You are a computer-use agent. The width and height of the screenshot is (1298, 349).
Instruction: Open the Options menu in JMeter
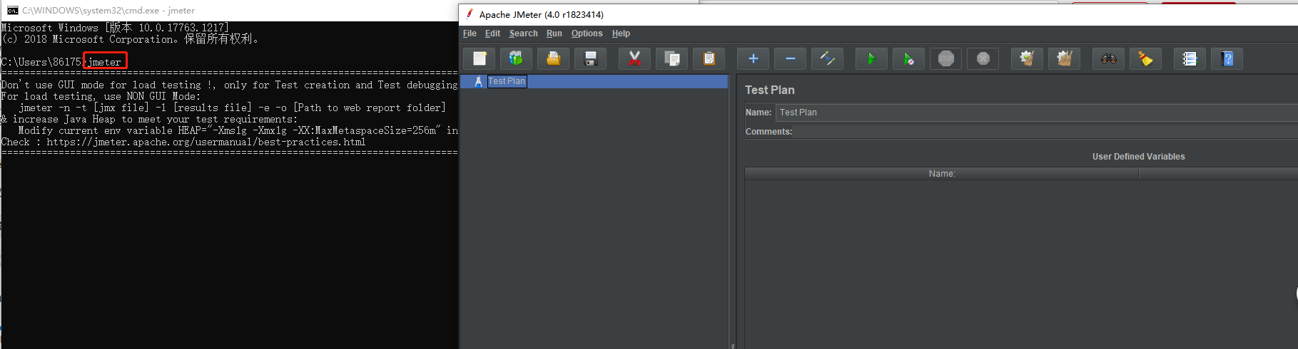pyautogui.click(x=587, y=33)
